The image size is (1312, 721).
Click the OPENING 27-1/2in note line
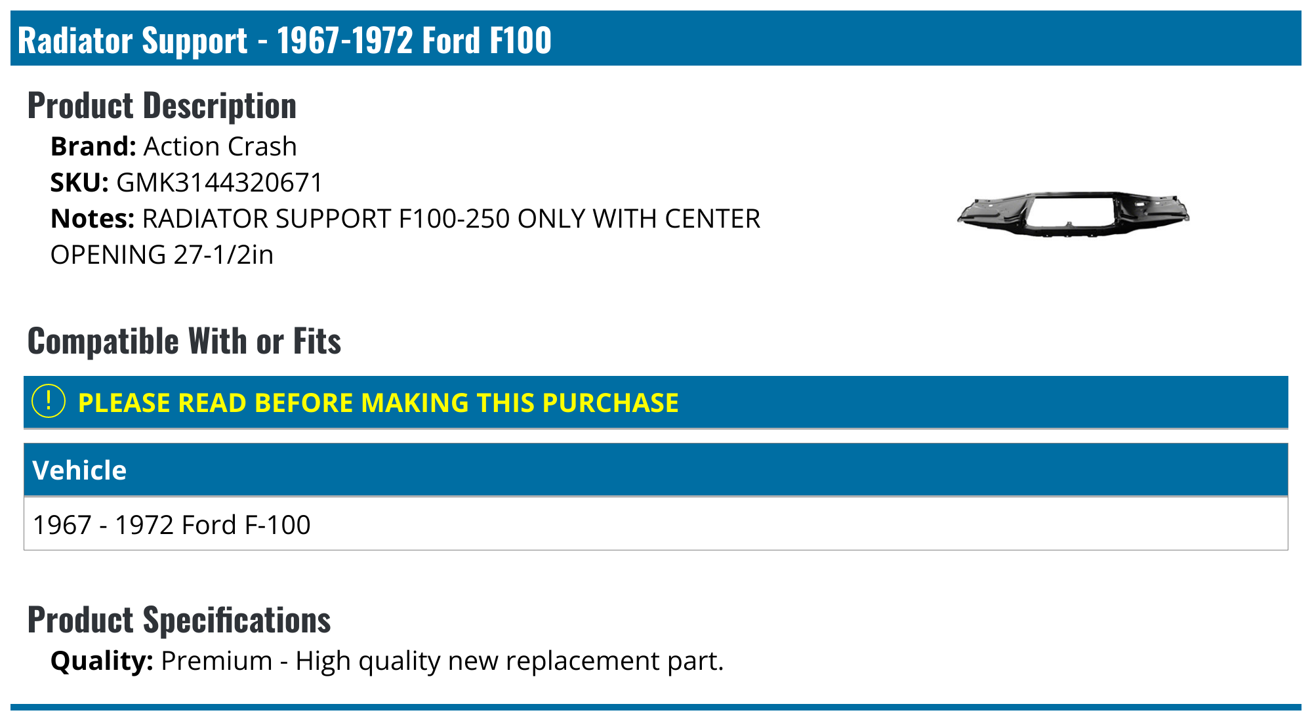coord(162,255)
